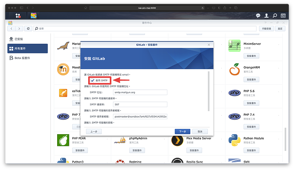Select the Beta packages sidebar item
294x170 pixels.
[28, 58]
